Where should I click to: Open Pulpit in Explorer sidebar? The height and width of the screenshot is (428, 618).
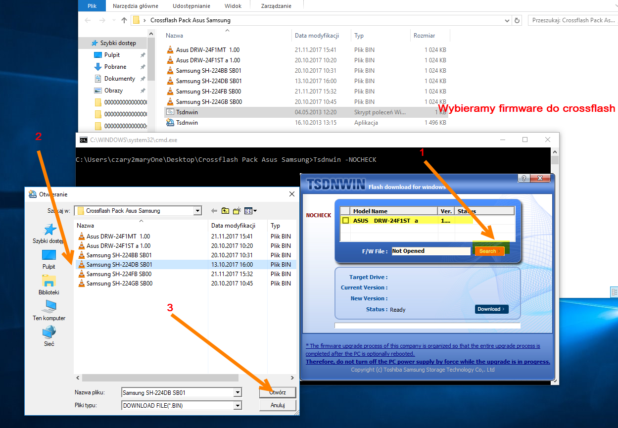[x=112, y=55]
